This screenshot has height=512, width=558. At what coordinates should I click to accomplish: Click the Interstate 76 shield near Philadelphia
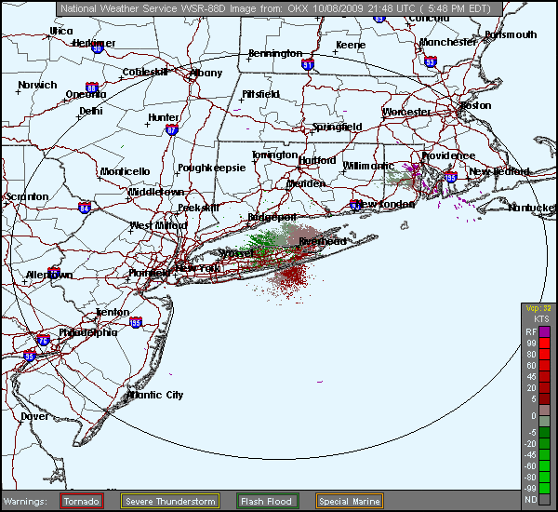pyautogui.click(x=43, y=340)
